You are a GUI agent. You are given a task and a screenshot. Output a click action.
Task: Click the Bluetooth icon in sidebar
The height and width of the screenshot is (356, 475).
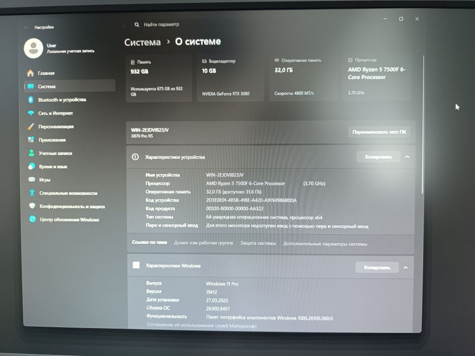[x=31, y=100]
